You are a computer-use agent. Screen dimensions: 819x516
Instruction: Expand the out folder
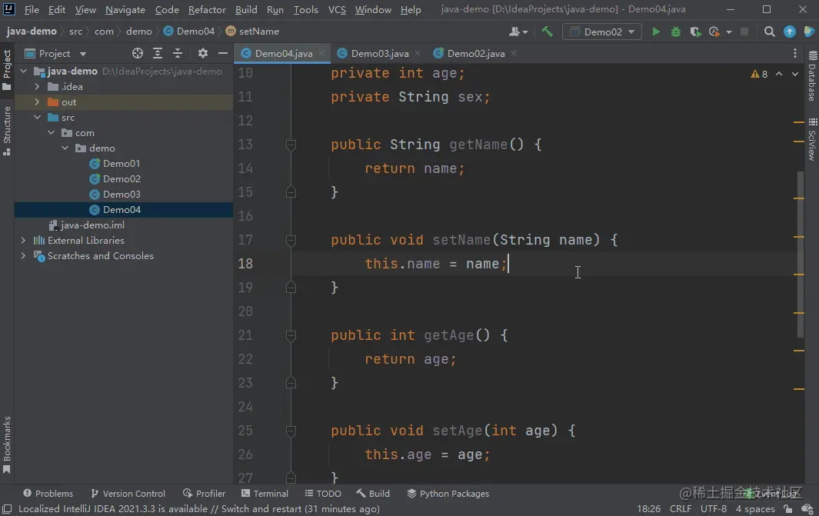[x=37, y=102]
